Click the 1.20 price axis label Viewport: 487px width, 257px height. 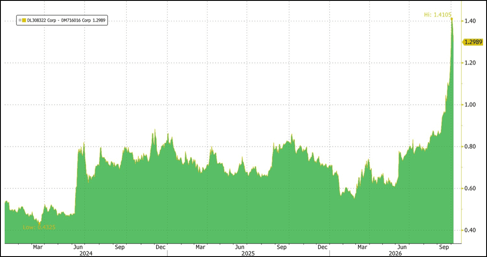[471, 63]
